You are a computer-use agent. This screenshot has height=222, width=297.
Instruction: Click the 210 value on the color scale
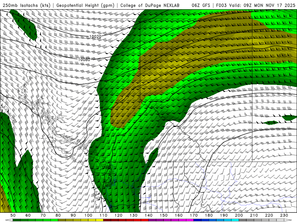click(254, 215)
